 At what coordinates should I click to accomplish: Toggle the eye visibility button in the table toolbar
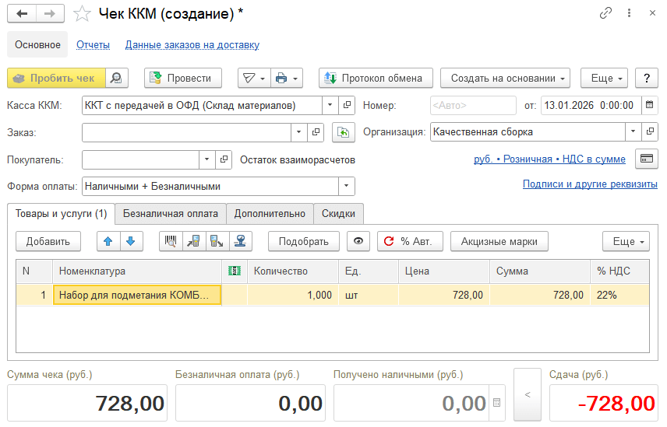pyautogui.click(x=358, y=241)
